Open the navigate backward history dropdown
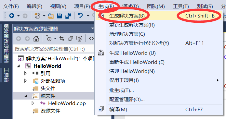226x119 pixels. point(18,16)
